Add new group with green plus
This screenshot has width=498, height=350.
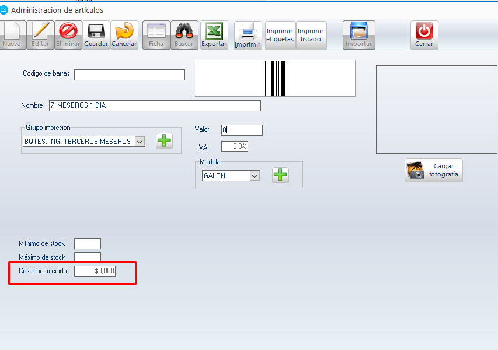click(x=164, y=140)
